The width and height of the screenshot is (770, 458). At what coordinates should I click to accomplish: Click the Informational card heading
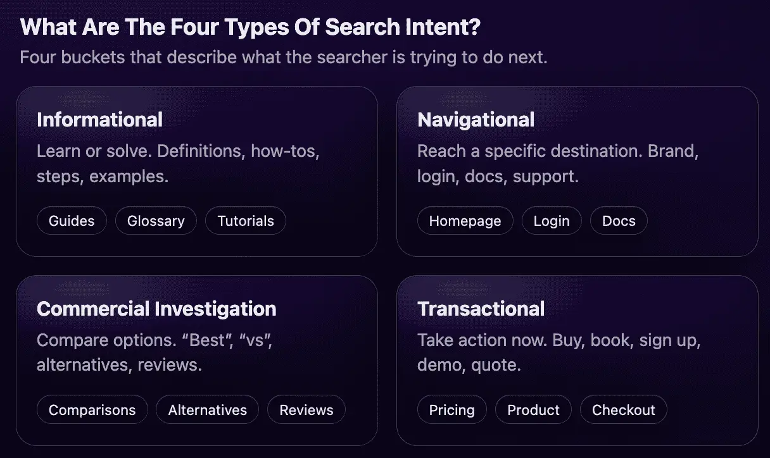99,120
